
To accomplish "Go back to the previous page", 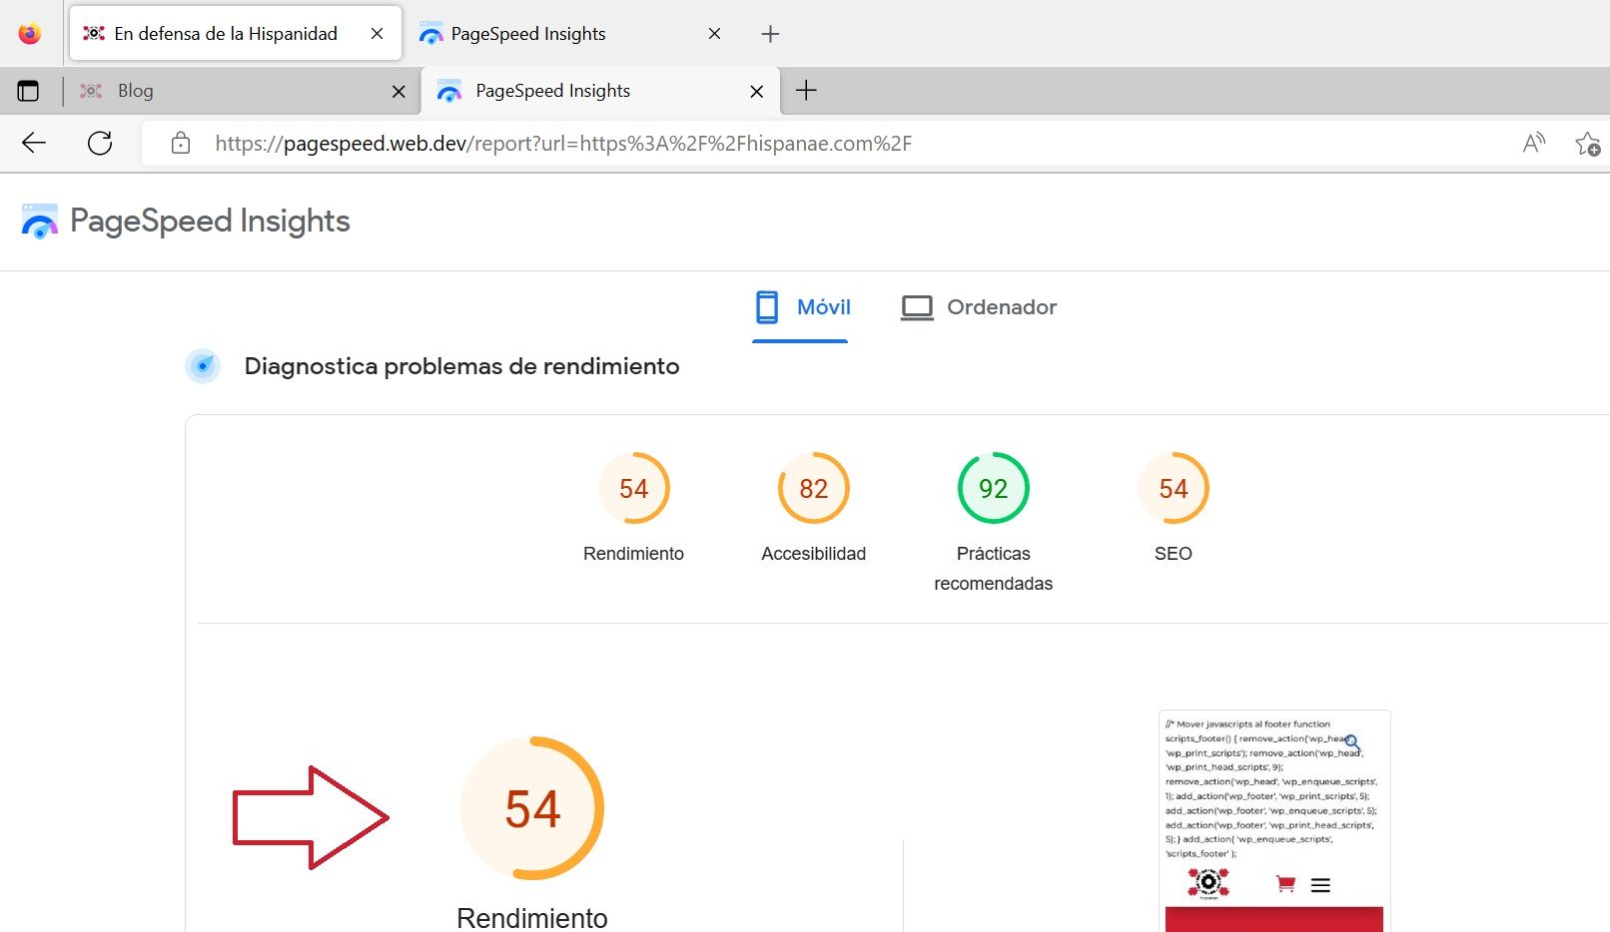I will click(34, 143).
